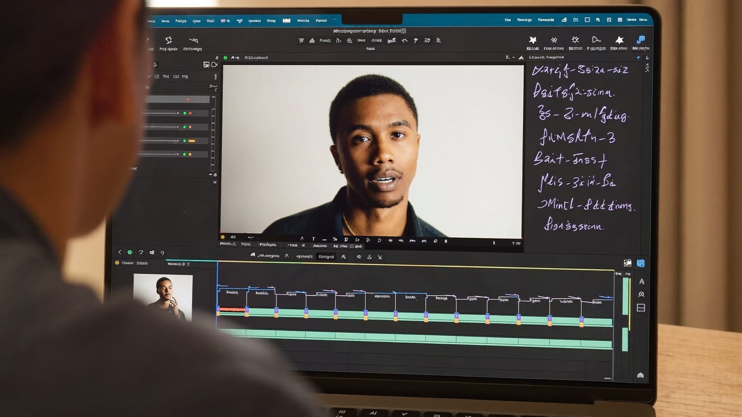Viewport: 742px width, 417px height.
Task: Select the lower green audio track in the timeline
Action: [x=416, y=338]
